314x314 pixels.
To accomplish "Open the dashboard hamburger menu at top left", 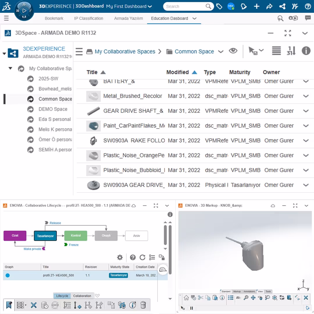I will click(6, 18).
